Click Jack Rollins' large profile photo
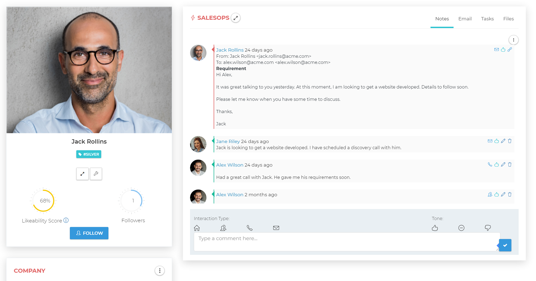The height and width of the screenshot is (281, 536). click(89, 70)
